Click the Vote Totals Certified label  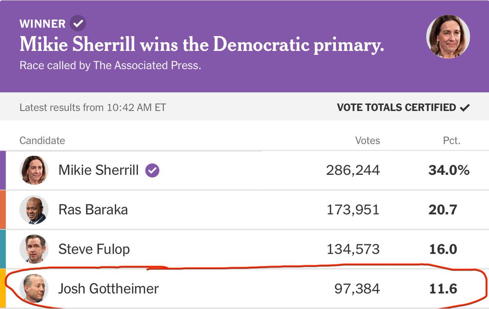(x=396, y=108)
